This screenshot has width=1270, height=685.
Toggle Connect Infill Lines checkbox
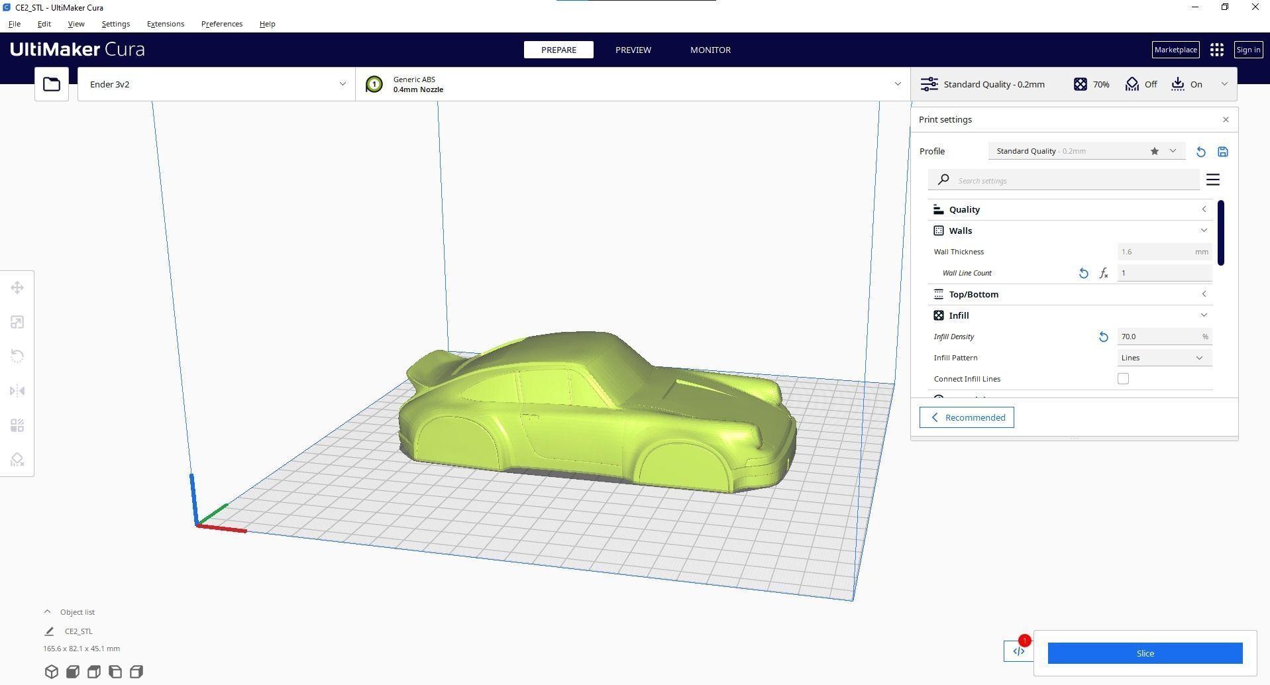(x=1123, y=379)
